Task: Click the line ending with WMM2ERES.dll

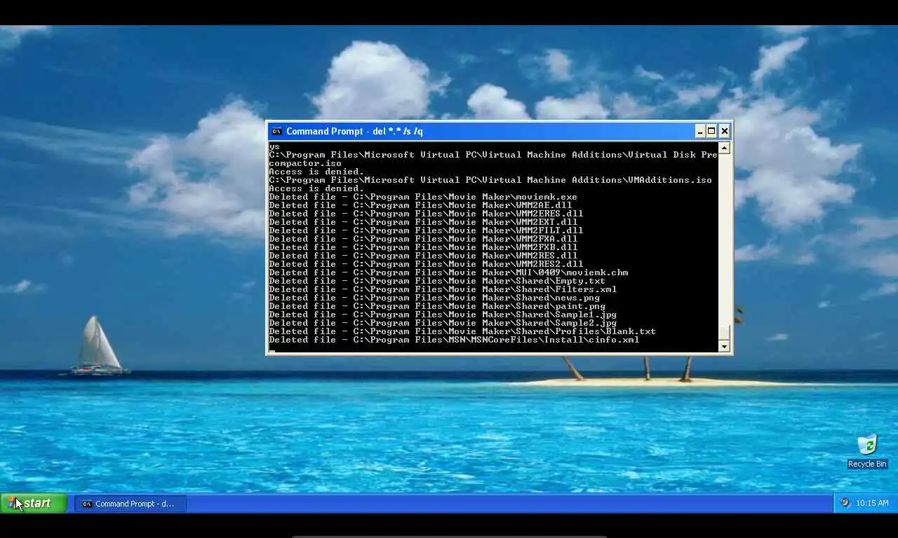Action: click(426, 214)
